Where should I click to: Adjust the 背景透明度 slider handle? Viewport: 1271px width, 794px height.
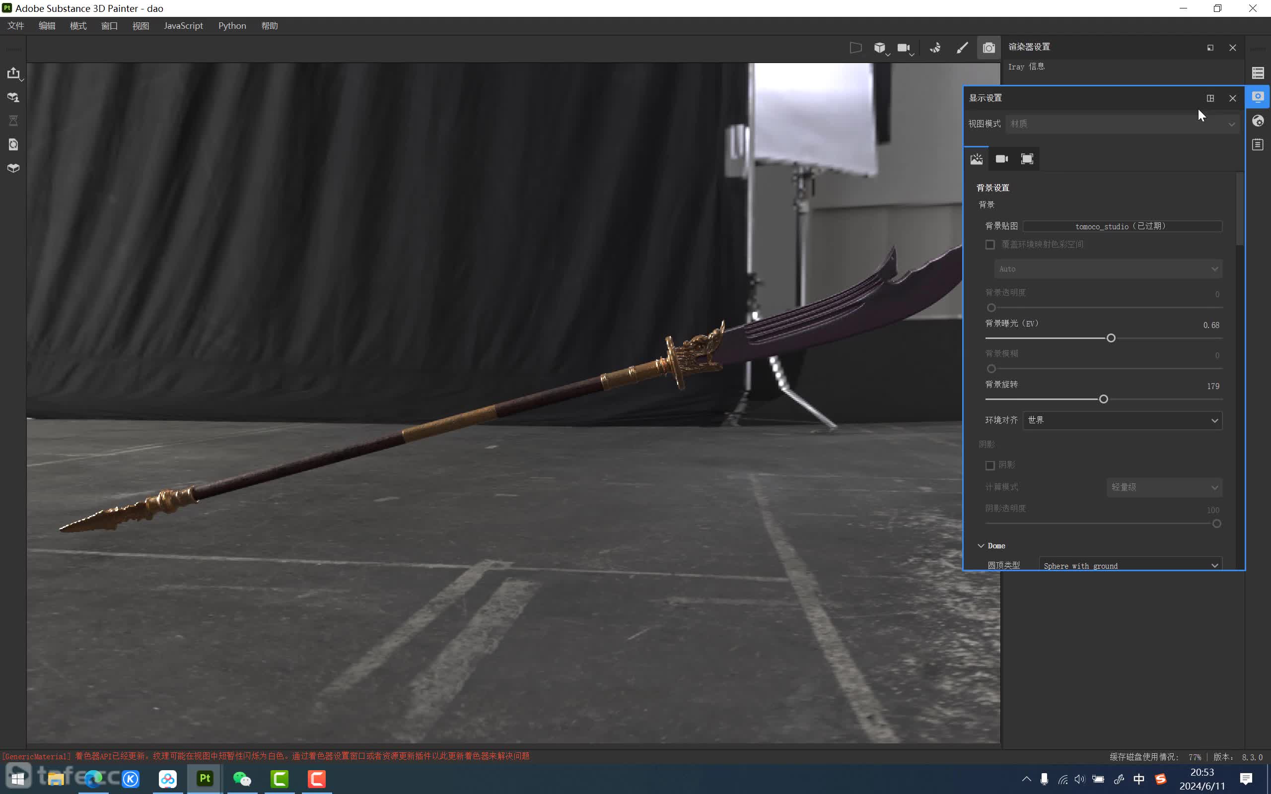point(991,308)
